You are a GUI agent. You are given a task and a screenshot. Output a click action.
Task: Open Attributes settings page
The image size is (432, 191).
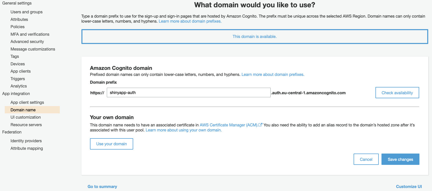click(19, 19)
